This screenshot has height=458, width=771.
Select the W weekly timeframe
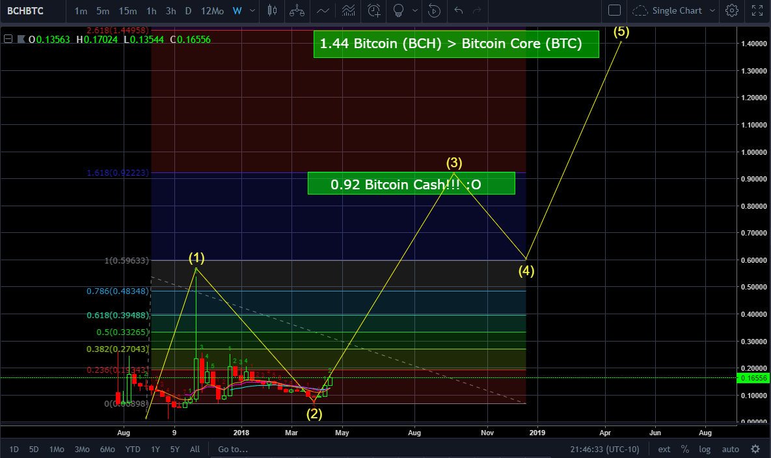click(x=237, y=11)
